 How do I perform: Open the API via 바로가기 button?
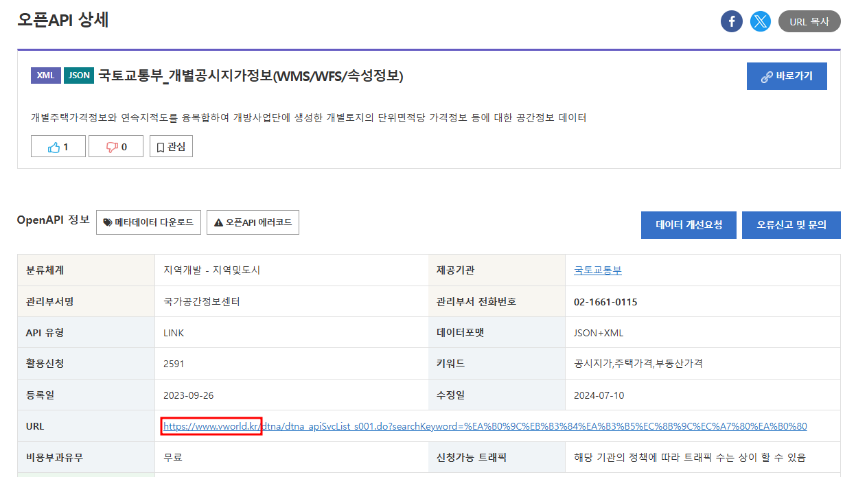point(787,76)
